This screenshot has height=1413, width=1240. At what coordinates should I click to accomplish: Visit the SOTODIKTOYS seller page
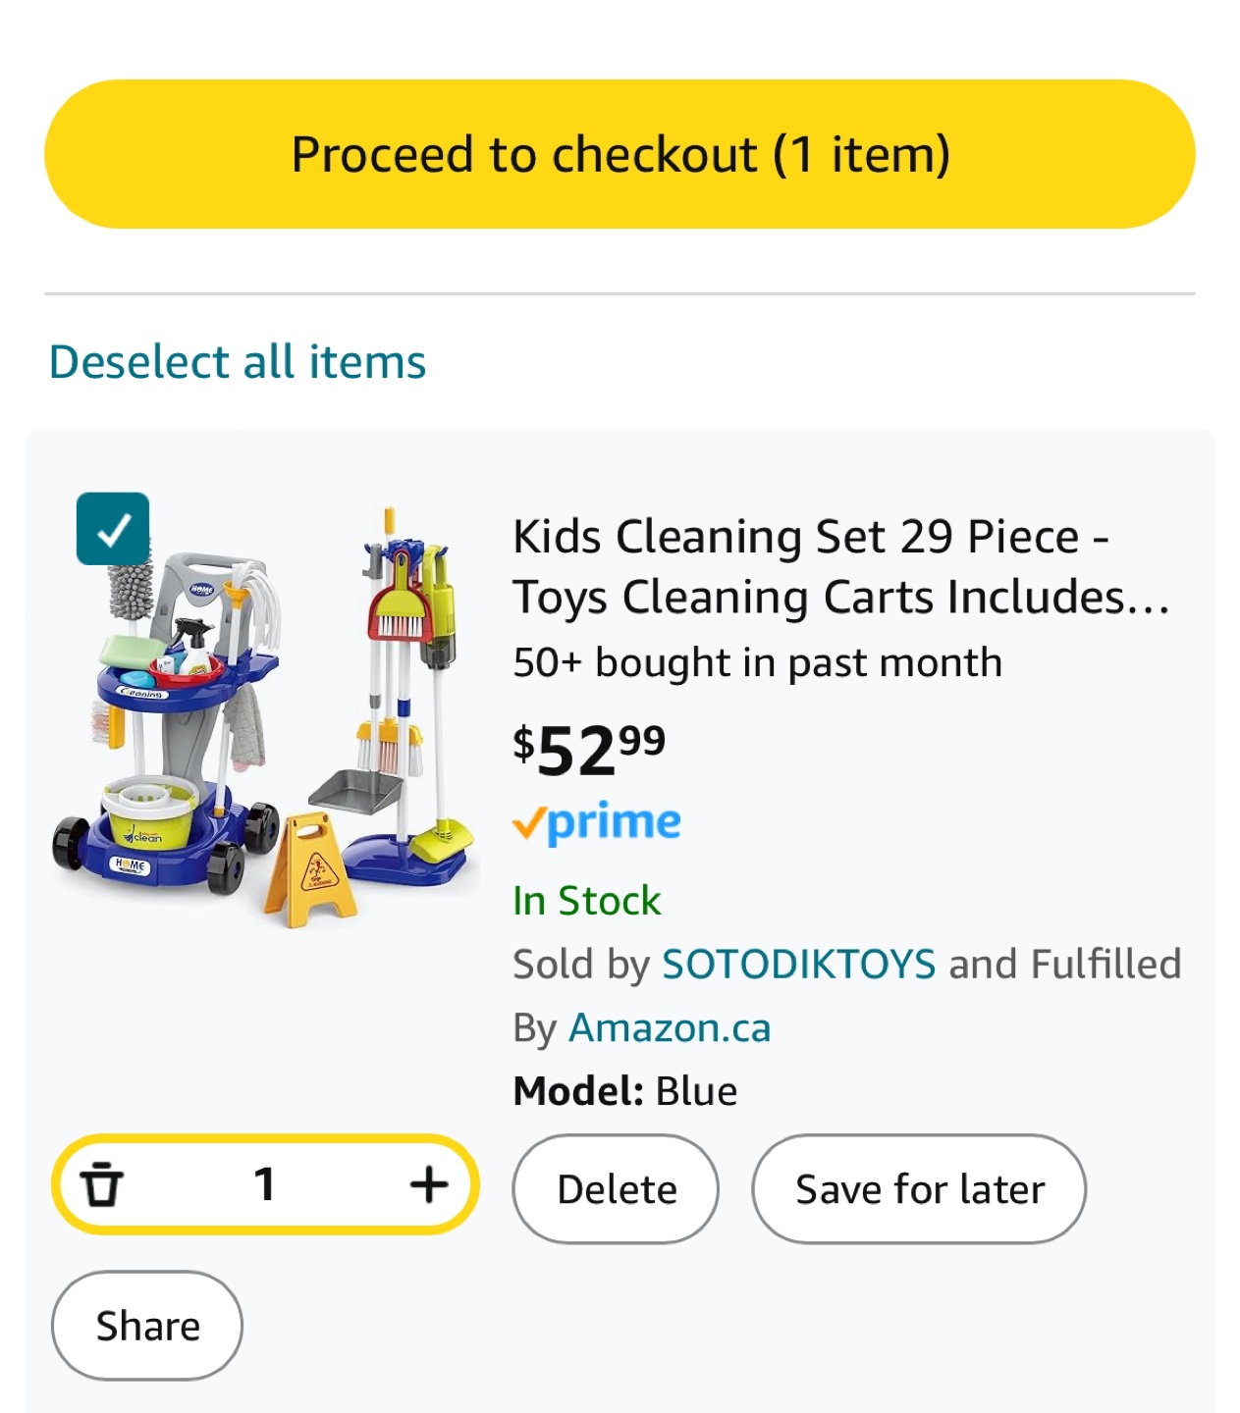pos(799,964)
